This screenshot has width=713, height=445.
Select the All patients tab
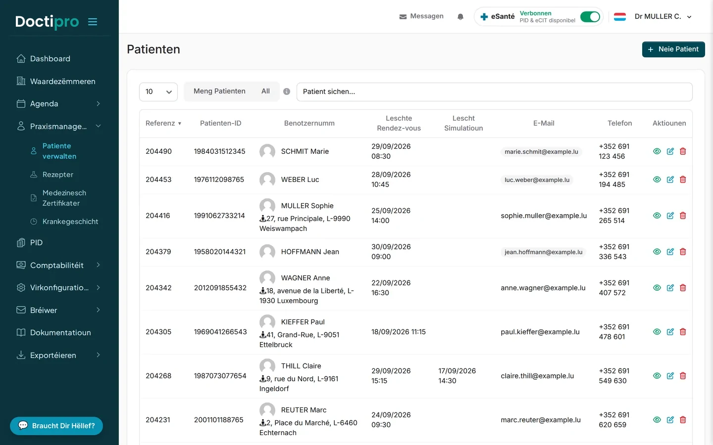click(x=265, y=91)
